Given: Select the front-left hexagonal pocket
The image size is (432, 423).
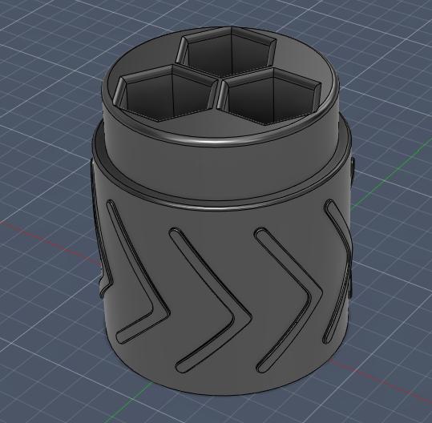Looking at the screenshot, I should pyautogui.click(x=165, y=94).
